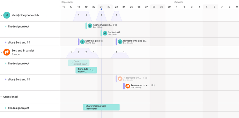Click checkmark on completed Remember t... task
This screenshot has height=118, width=239.
pyautogui.click(x=124, y=78)
